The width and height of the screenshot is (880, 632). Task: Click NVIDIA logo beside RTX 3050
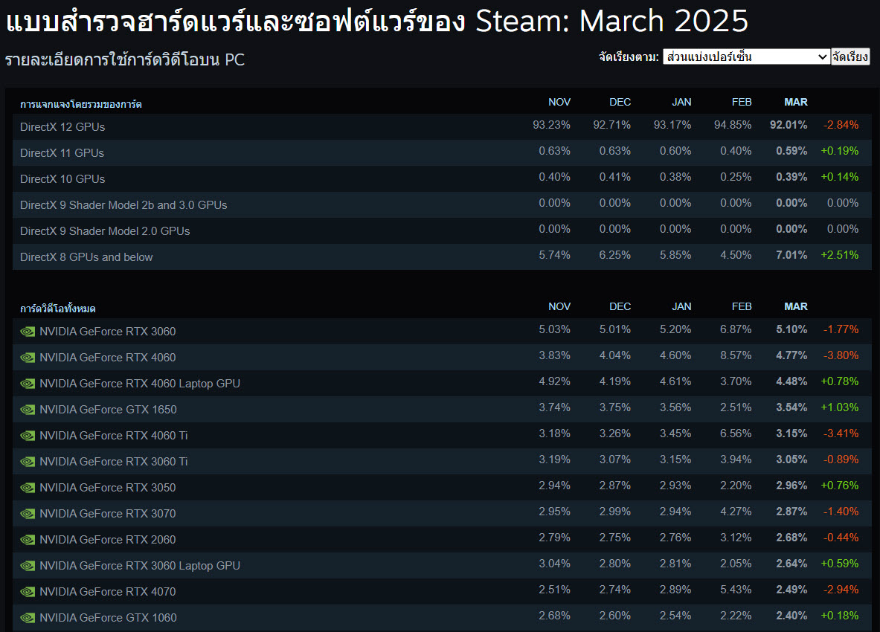28,488
